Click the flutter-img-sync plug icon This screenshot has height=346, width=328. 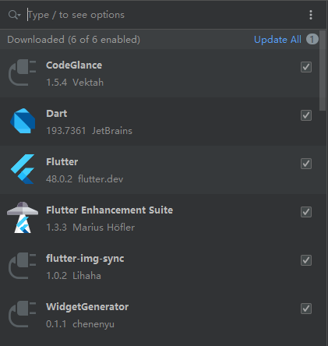pos(23,266)
